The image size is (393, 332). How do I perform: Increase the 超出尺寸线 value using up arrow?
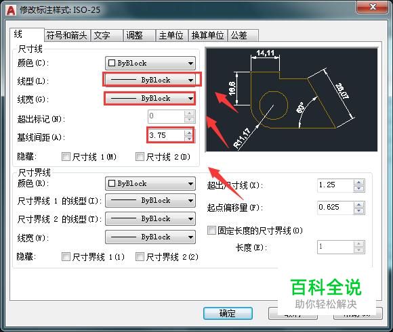[x=359, y=182]
